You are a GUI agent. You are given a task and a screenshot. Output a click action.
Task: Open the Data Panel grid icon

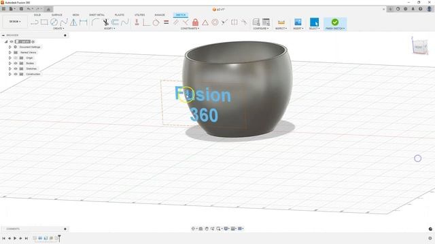[x=3, y=9]
